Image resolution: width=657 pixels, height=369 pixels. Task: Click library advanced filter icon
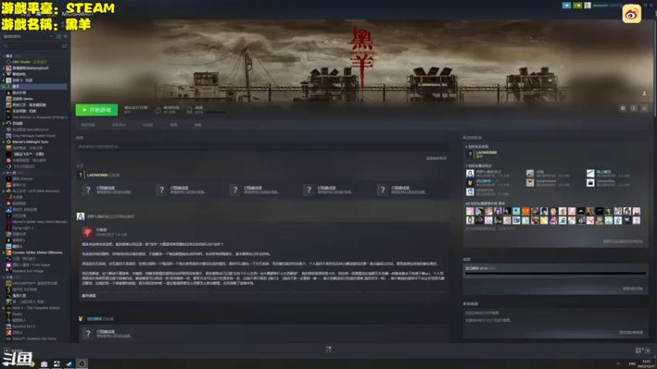click(x=64, y=46)
